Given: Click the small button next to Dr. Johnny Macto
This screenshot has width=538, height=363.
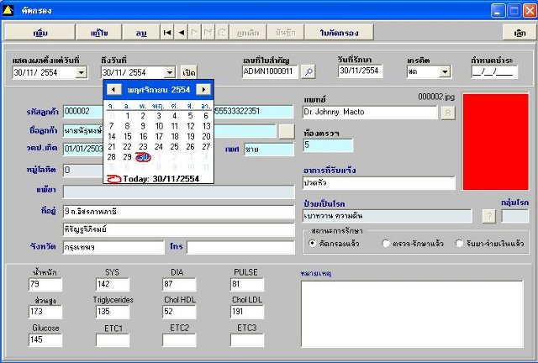Looking at the screenshot, I should click(x=448, y=113).
